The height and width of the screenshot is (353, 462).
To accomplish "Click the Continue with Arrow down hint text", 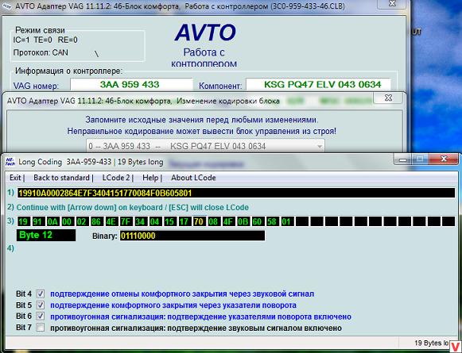I will [132, 208].
